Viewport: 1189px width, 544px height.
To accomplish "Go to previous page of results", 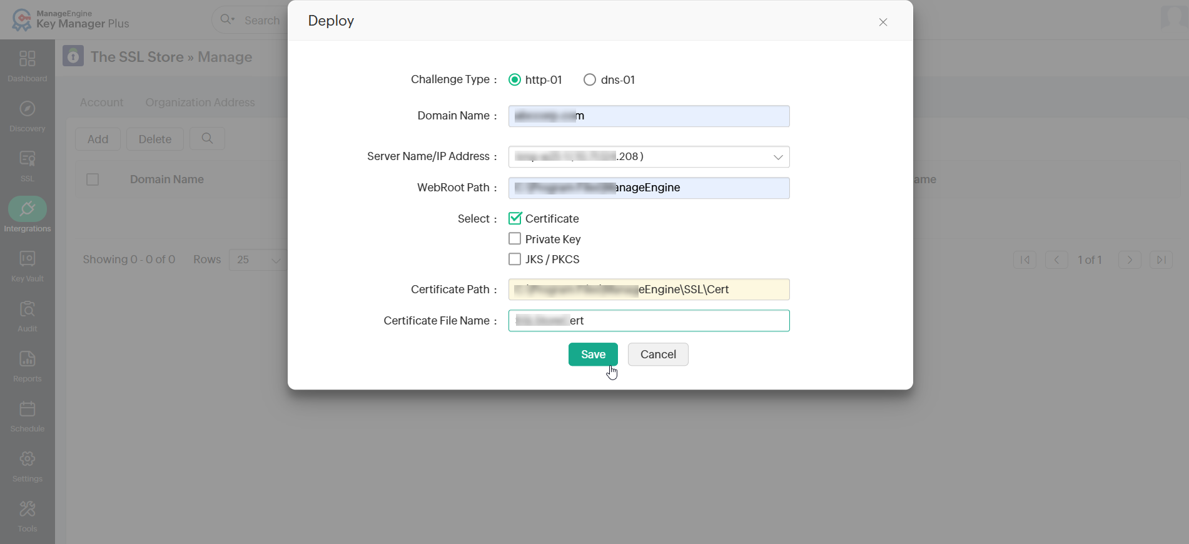I will [1056, 259].
